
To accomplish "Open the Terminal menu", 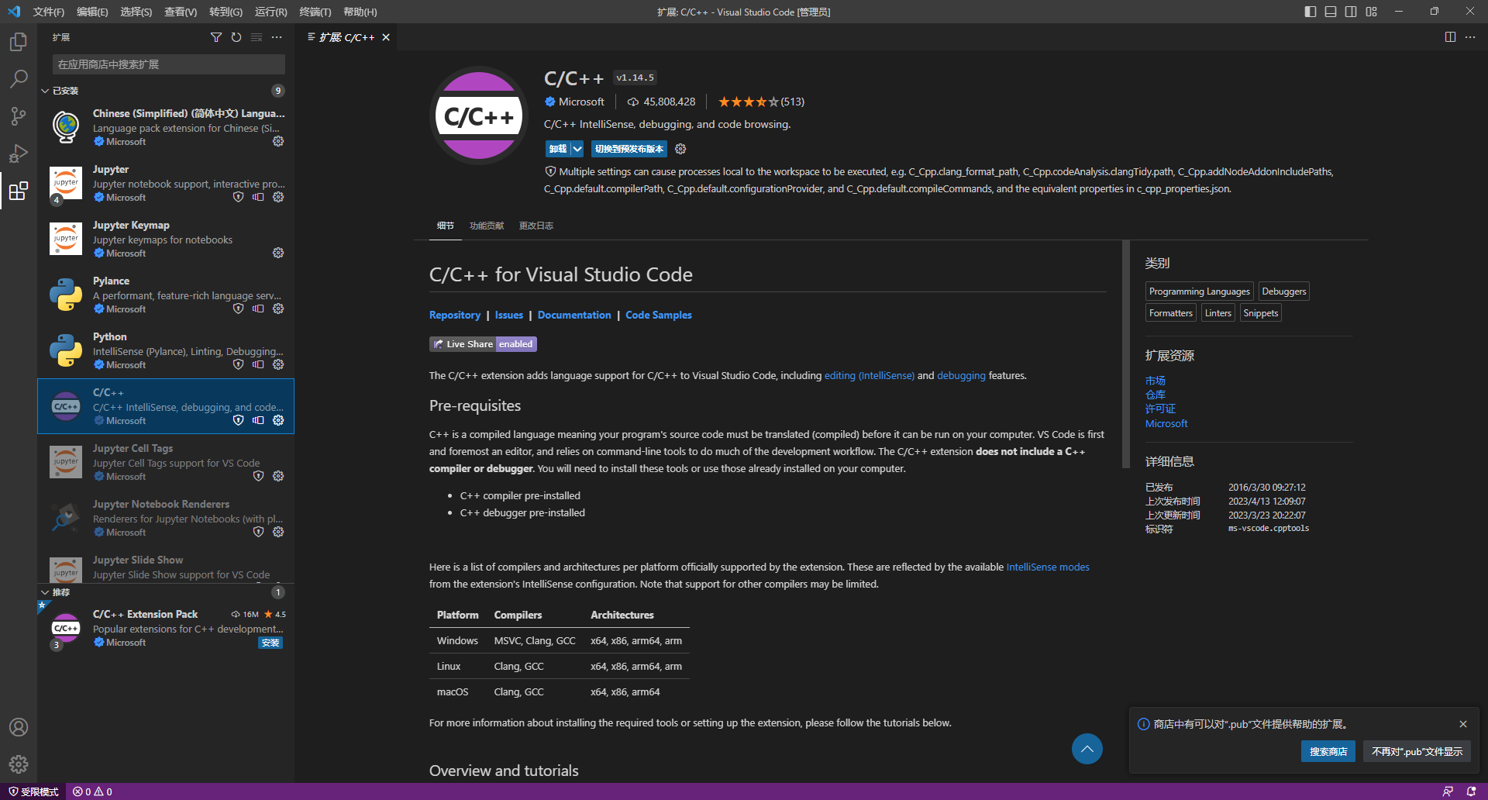I will tap(315, 12).
